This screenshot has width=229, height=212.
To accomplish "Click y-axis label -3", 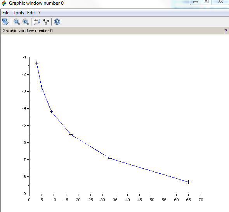I will point(24,91).
